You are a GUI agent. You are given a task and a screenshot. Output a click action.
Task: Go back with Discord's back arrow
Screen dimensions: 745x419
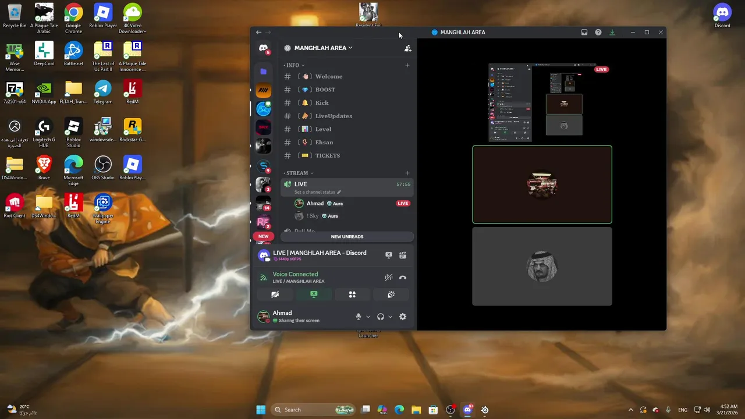click(x=258, y=32)
